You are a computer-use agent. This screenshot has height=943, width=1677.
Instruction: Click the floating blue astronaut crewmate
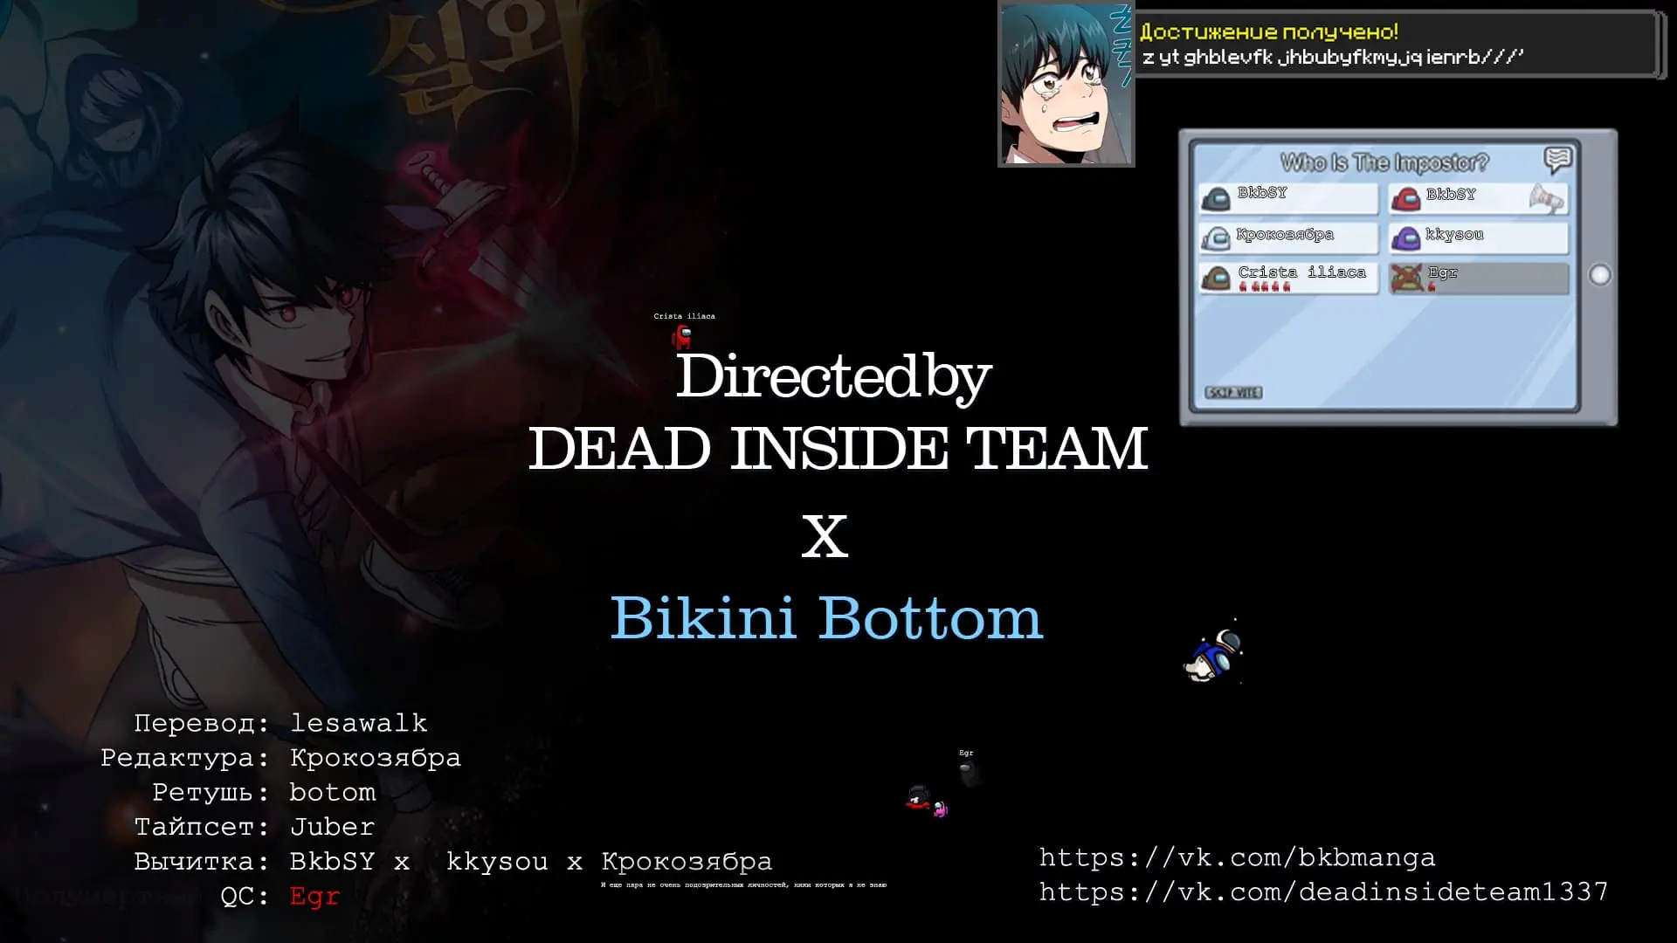pos(1214,657)
